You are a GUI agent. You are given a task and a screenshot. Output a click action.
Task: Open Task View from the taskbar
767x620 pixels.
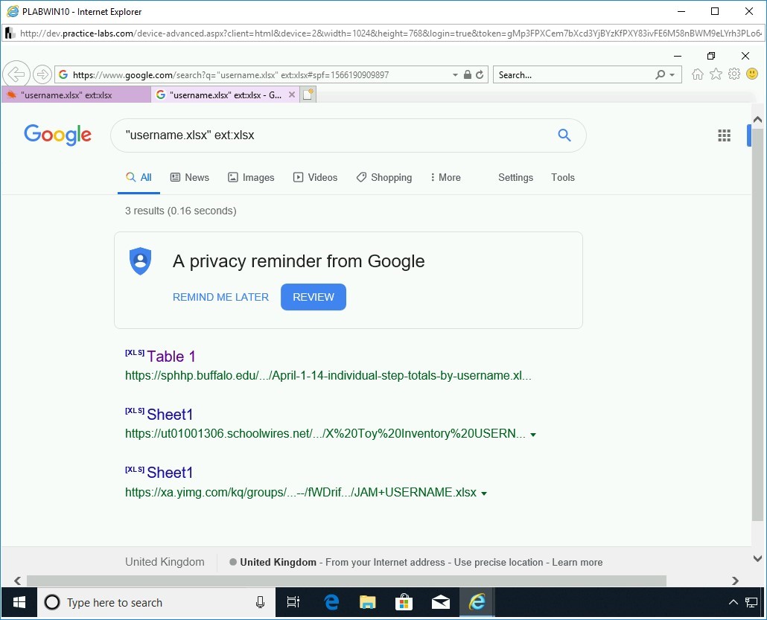tap(293, 602)
